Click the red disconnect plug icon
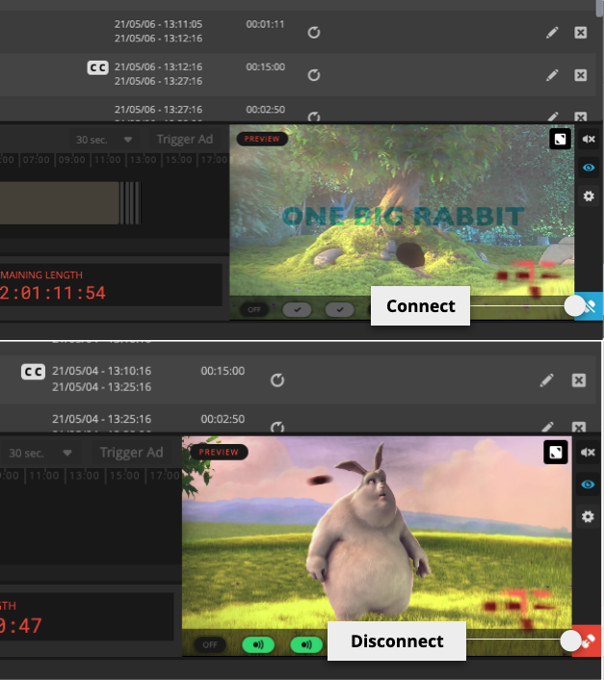The height and width of the screenshot is (680, 604). pos(588,641)
